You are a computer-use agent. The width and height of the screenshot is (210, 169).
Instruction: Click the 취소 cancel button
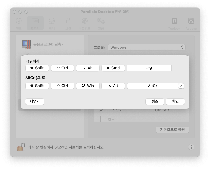pos(155,102)
